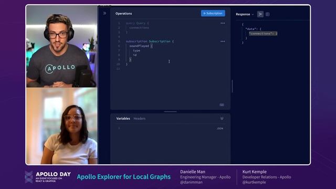The image size is (336, 189).
Task: Click the Operations panel heading
Action: 124,14
